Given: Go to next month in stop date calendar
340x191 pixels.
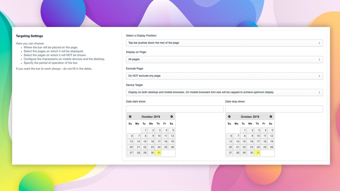Looking at the screenshot, I should [x=271, y=117].
